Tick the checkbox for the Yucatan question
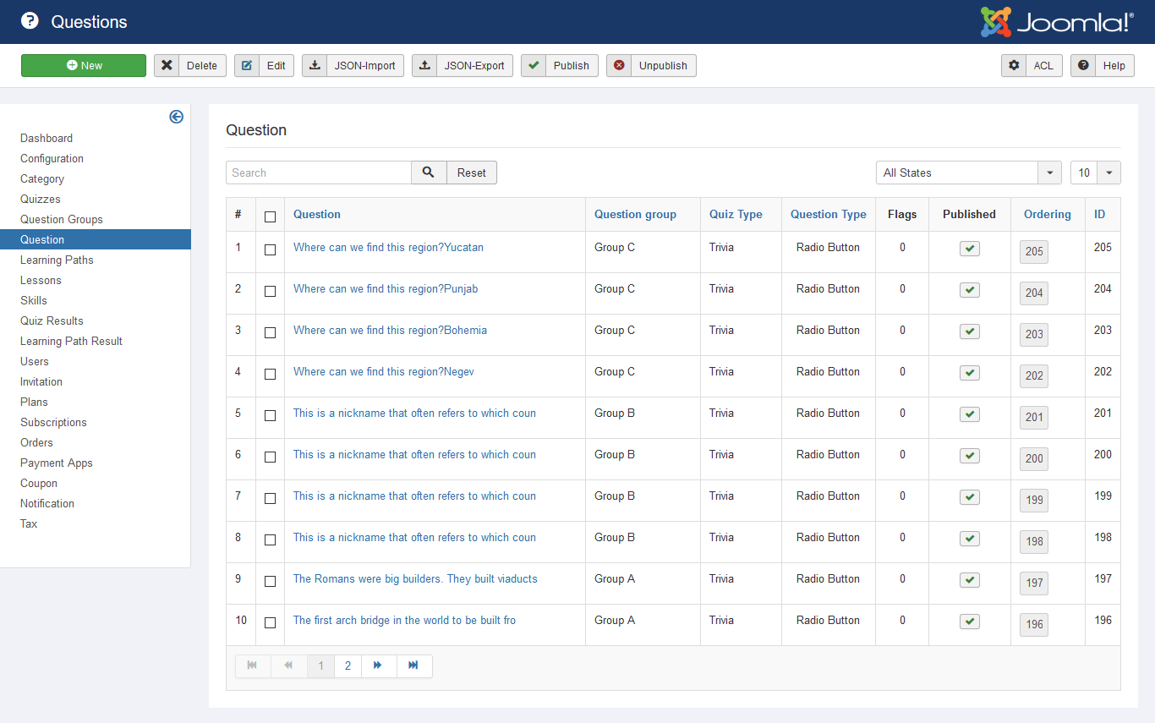Image resolution: width=1155 pixels, height=723 pixels. 270,249
